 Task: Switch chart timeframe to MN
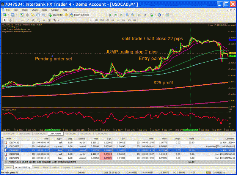pos(134,20)
